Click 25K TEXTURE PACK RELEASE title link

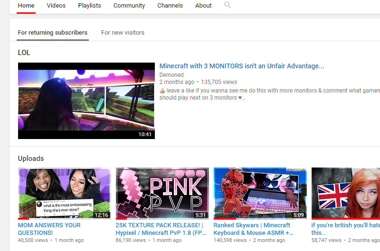click(161, 229)
